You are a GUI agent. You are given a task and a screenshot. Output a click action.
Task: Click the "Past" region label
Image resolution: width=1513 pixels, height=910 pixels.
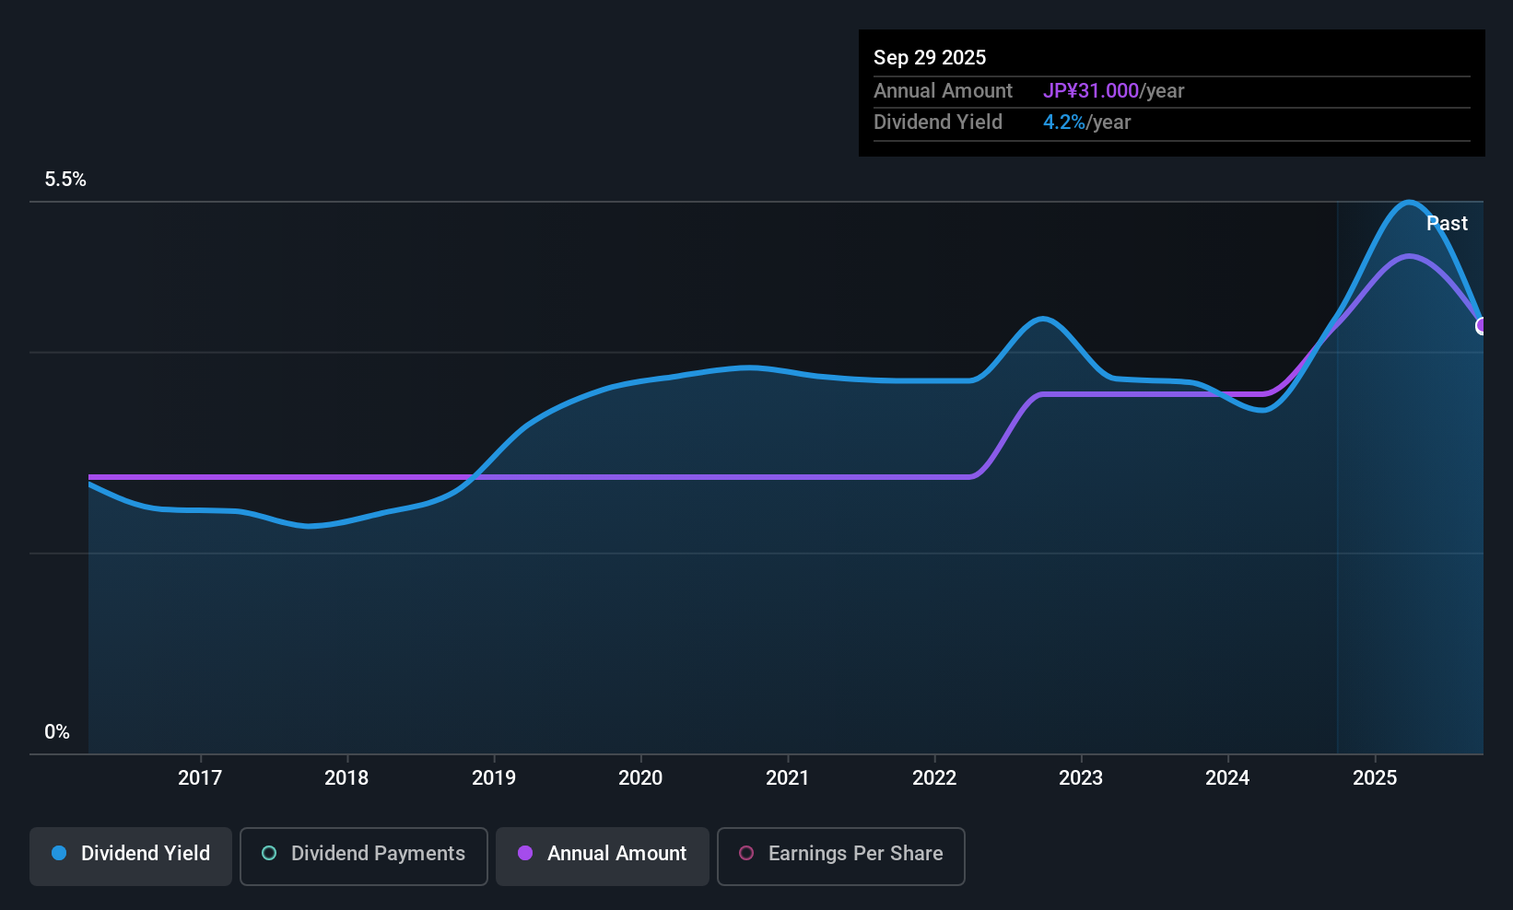[1447, 223]
